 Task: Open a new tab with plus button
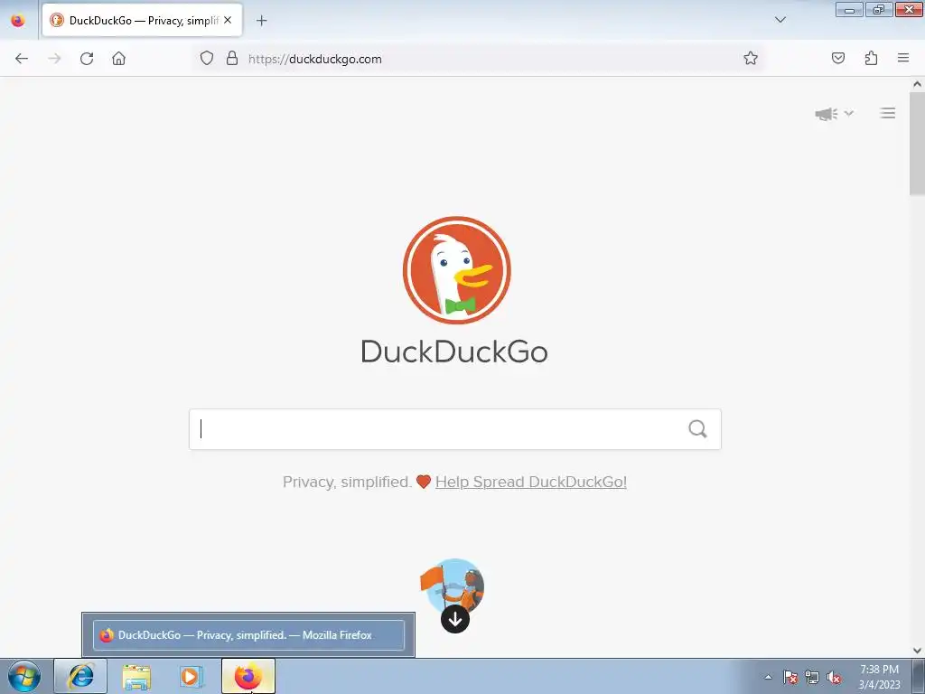point(262,21)
